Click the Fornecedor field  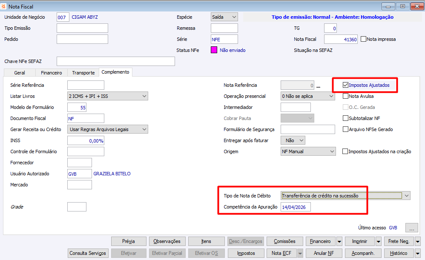80,163
